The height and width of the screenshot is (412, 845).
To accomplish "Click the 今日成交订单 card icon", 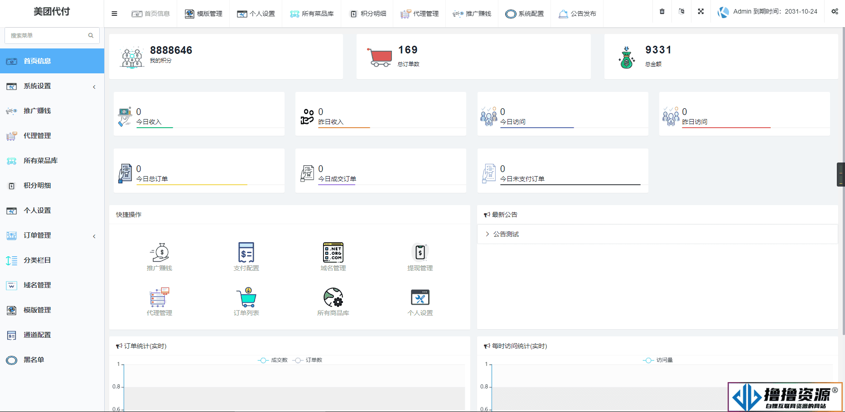I will click(307, 173).
